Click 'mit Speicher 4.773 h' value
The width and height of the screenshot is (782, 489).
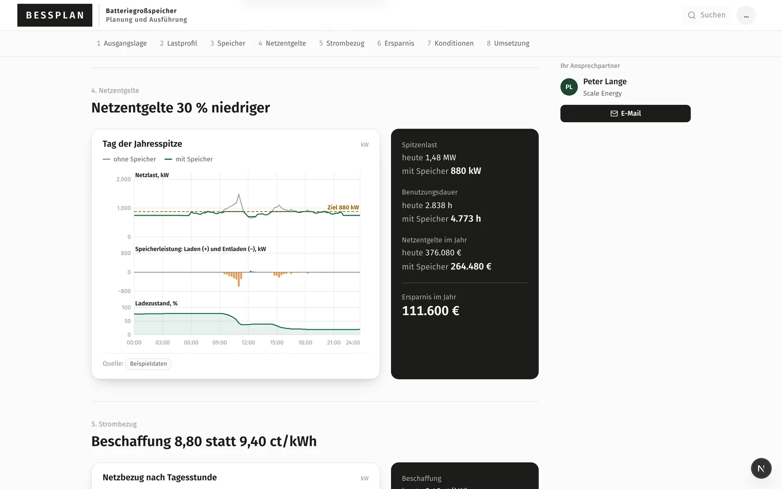tap(441, 219)
